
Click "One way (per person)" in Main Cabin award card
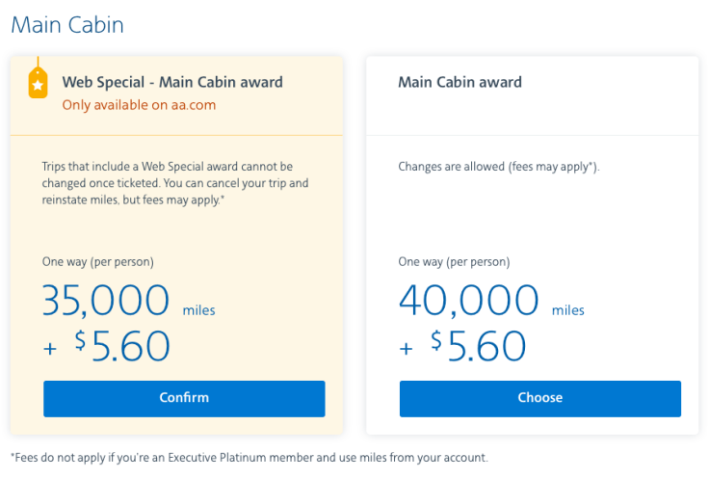454,262
